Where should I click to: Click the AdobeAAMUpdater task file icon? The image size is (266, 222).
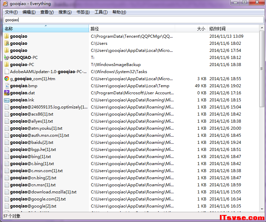click(7, 72)
